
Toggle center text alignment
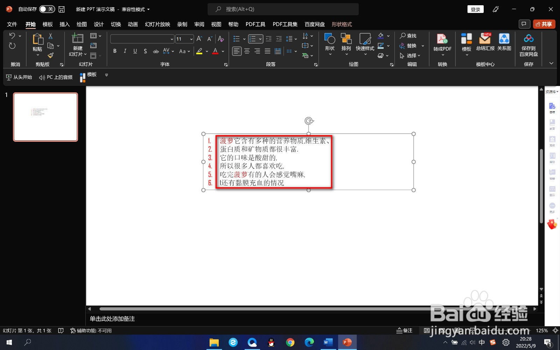pyautogui.click(x=247, y=51)
